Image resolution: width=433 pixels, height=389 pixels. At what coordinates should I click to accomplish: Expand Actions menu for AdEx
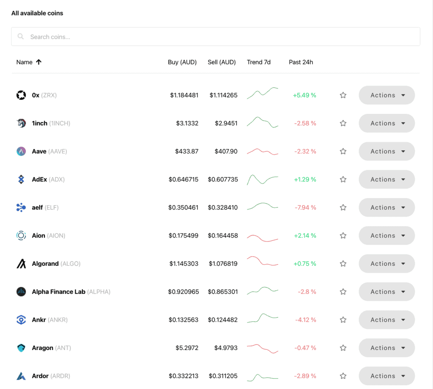click(x=386, y=179)
